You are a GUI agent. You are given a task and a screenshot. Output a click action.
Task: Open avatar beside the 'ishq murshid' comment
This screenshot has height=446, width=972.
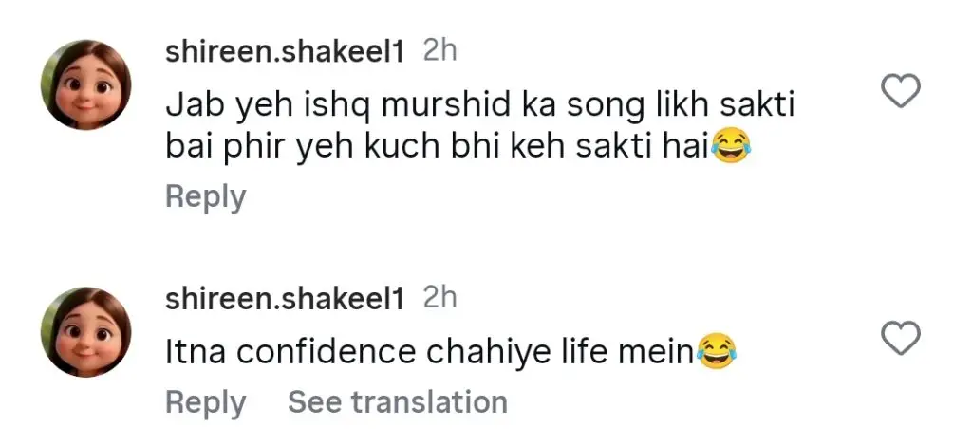pos(85,84)
